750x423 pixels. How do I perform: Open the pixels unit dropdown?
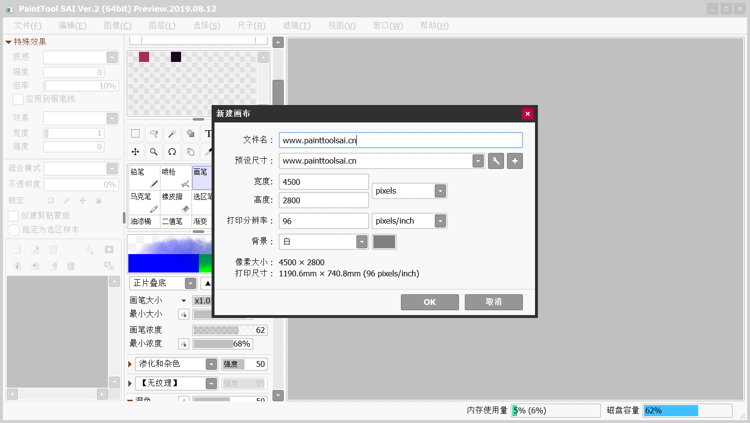[440, 191]
